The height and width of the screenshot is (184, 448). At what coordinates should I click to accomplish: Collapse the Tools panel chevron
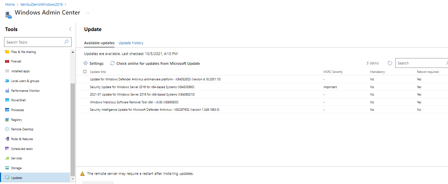(70, 29)
